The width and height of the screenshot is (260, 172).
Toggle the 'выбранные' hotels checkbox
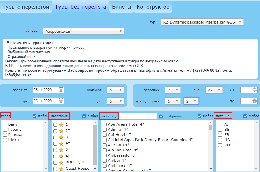(161, 116)
